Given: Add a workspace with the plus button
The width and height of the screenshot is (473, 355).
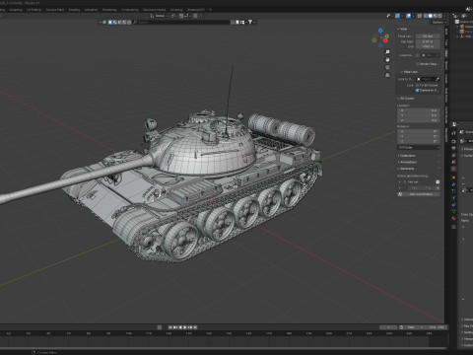Looking at the screenshot, I should [x=210, y=10].
